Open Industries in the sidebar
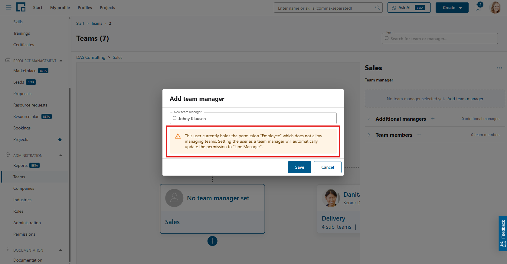This screenshot has width=507, height=264. tap(22, 200)
